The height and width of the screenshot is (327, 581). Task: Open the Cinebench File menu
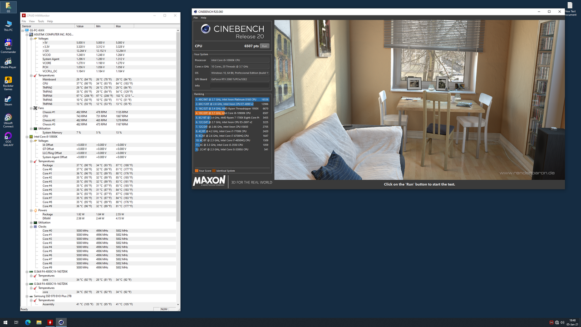pyautogui.click(x=196, y=18)
